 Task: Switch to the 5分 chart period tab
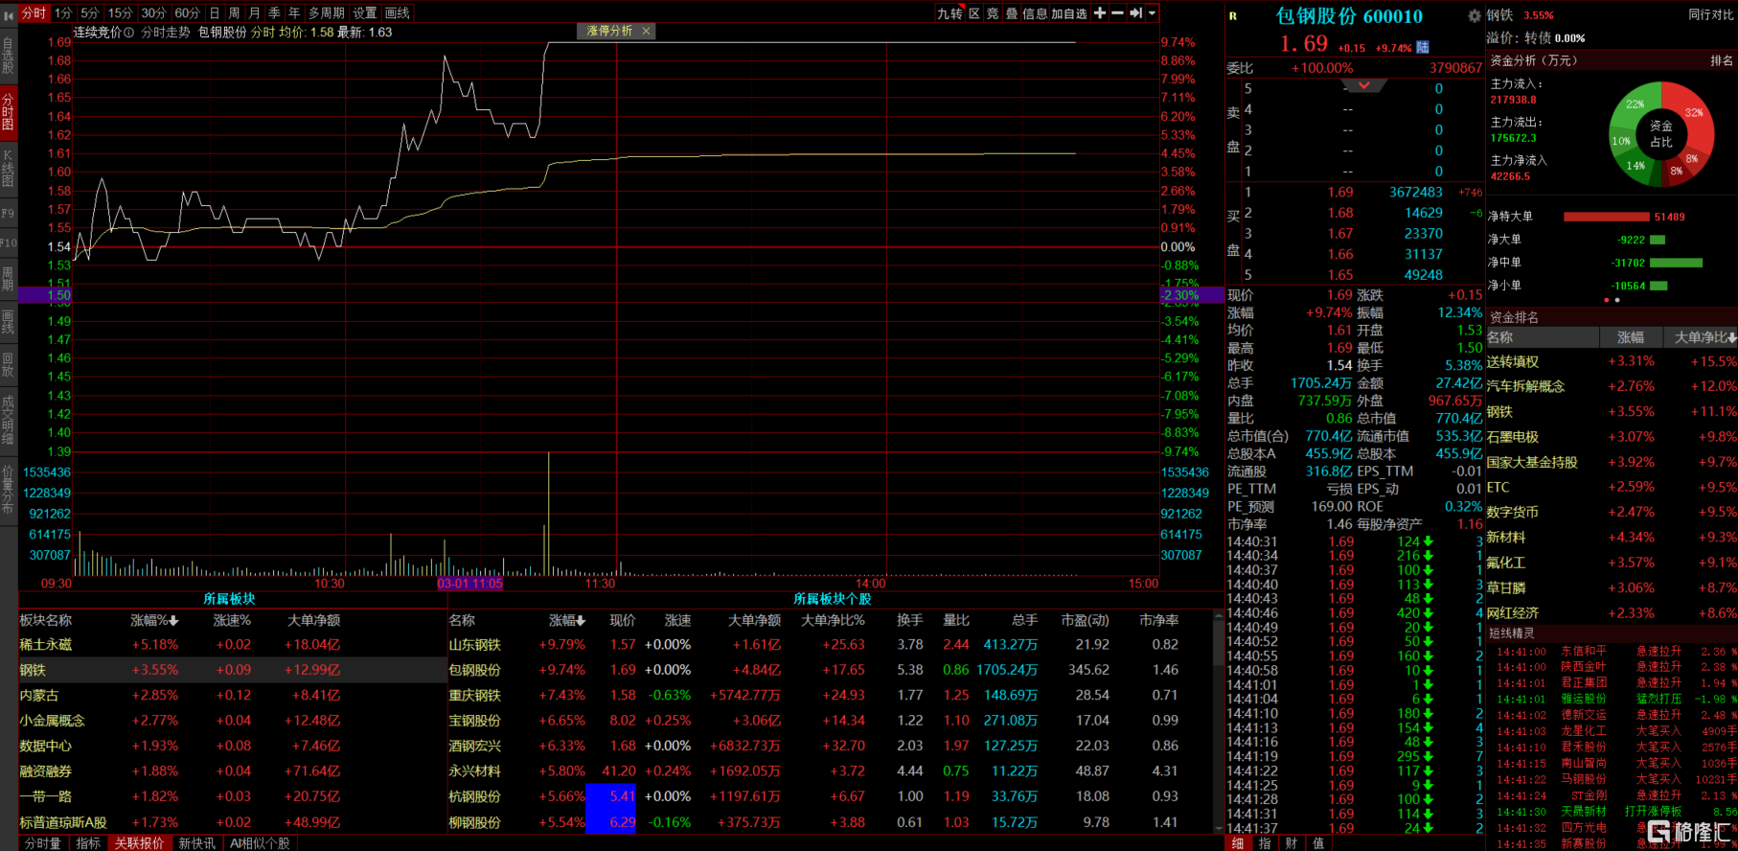(89, 13)
